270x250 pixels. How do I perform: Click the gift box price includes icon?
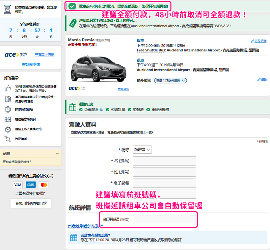(73, 107)
